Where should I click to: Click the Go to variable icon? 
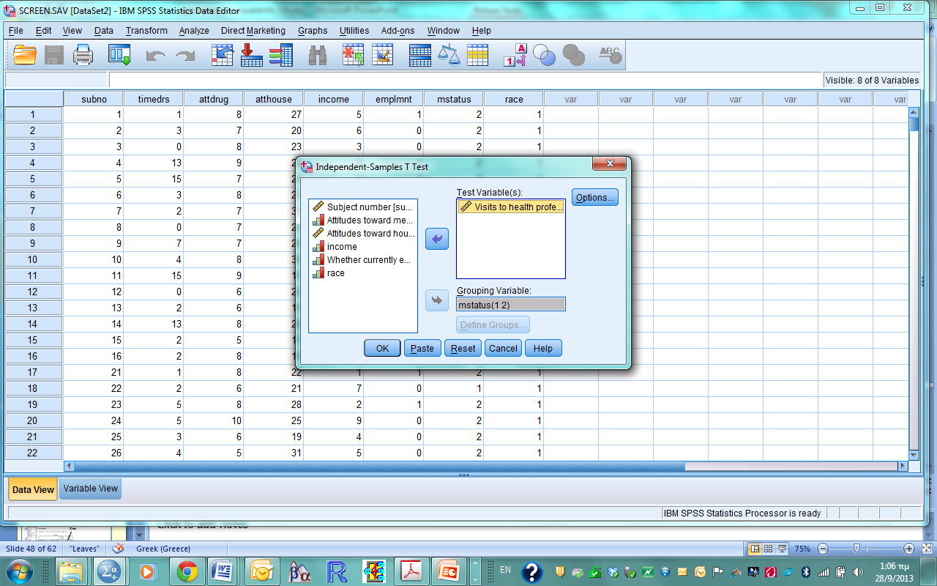(251, 55)
